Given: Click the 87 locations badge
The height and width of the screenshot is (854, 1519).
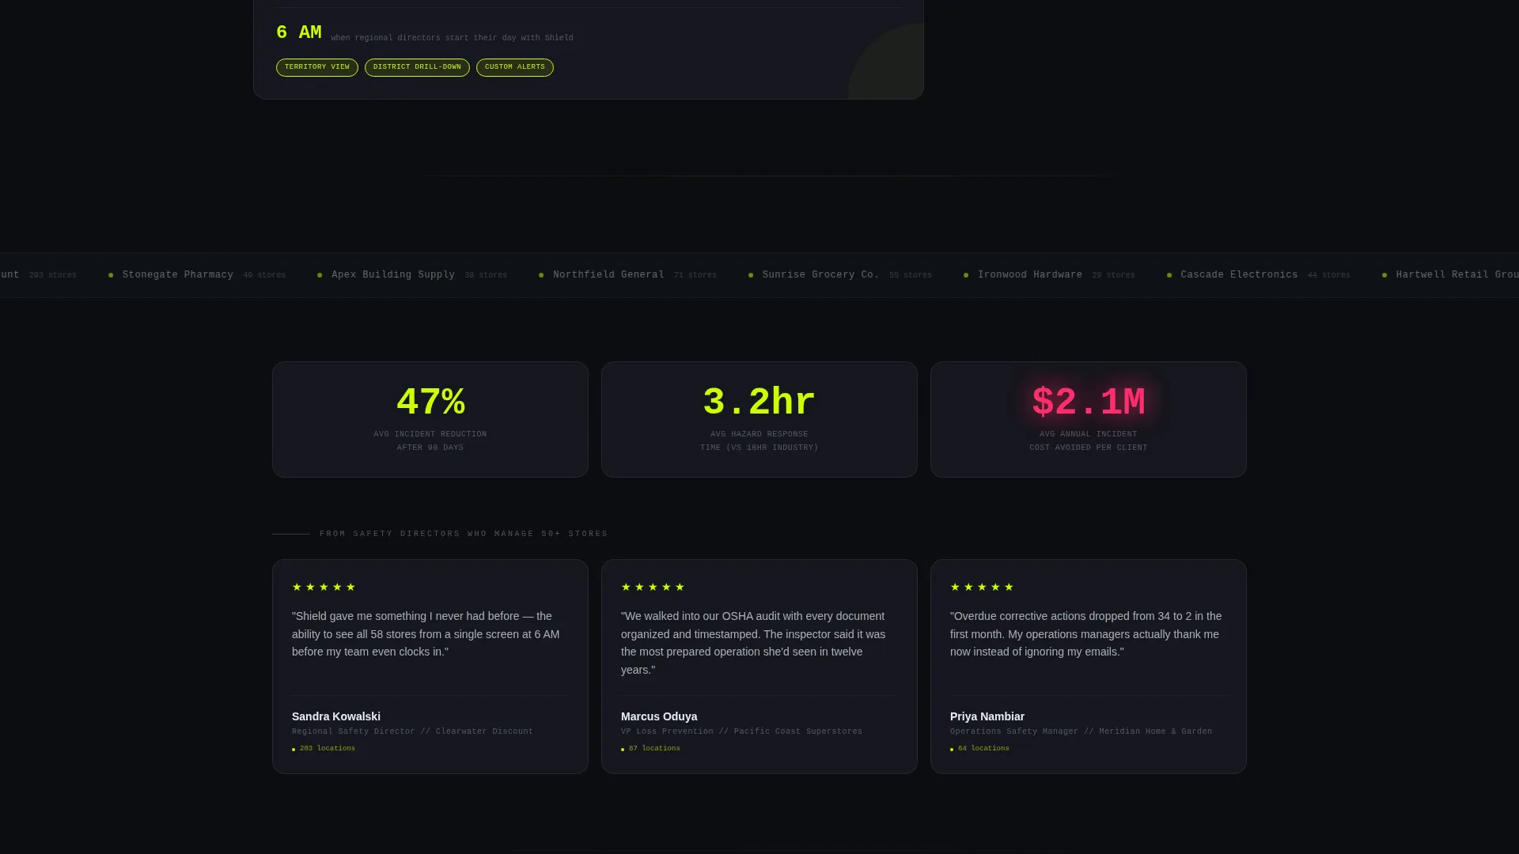Looking at the screenshot, I should [650, 749].
